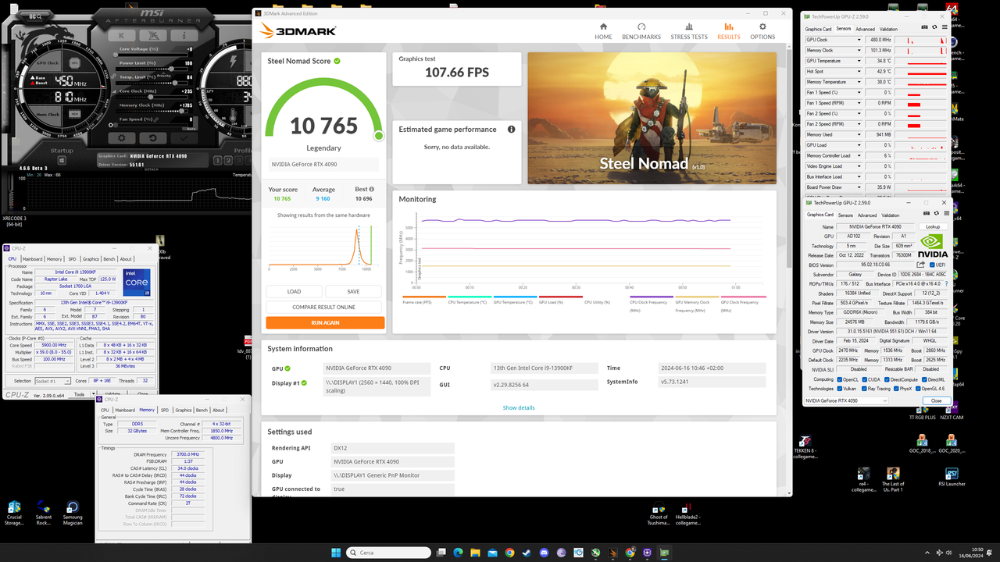Open Afterburner settings gear button
The width and height of the screenshot is (1000, 562).
click(x=121, y=137)
